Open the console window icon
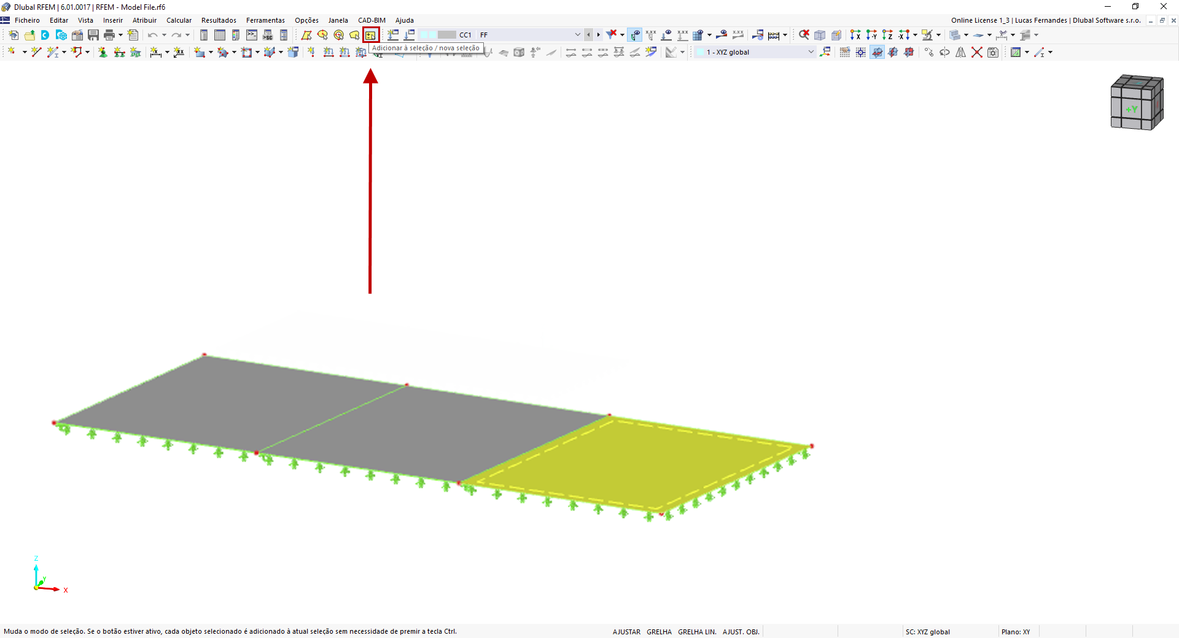 [x=252, y=35]
